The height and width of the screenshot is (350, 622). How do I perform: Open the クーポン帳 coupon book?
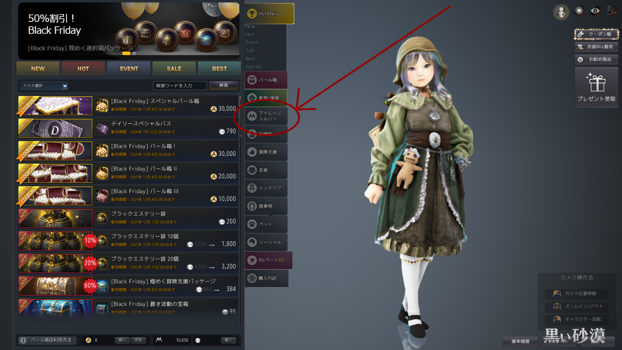(x=596, y=34)
